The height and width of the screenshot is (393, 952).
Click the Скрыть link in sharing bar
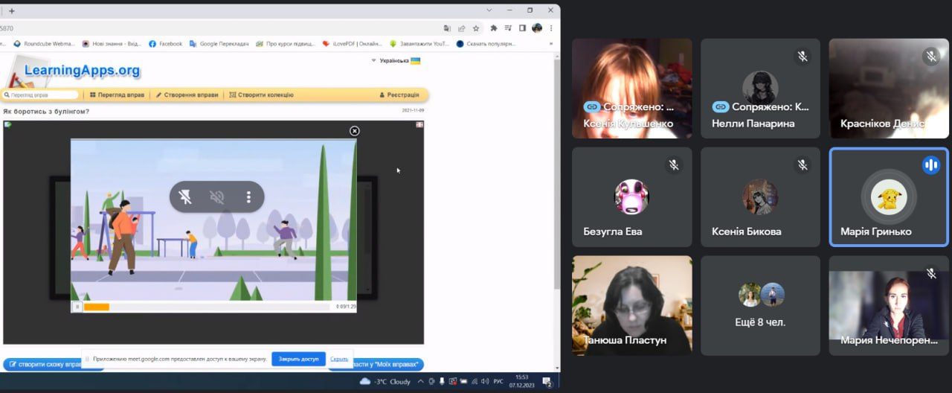[339, 359]
